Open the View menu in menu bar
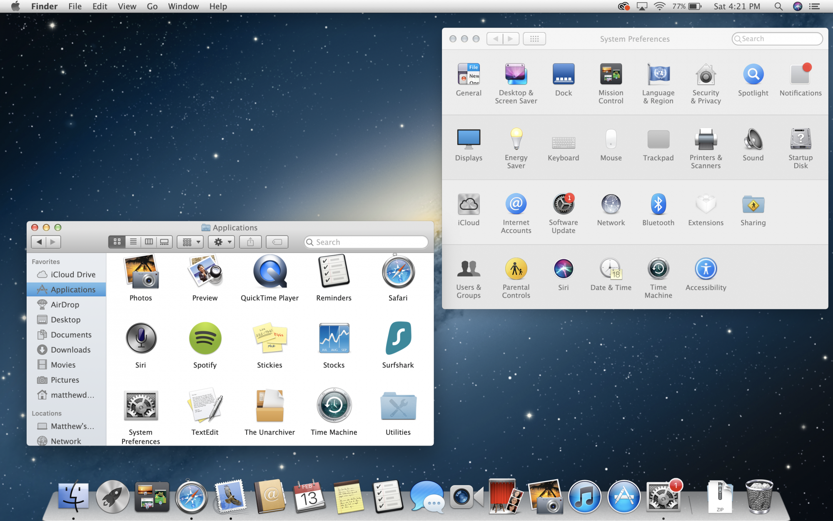The image size is (833, 521). click(127, 6)
